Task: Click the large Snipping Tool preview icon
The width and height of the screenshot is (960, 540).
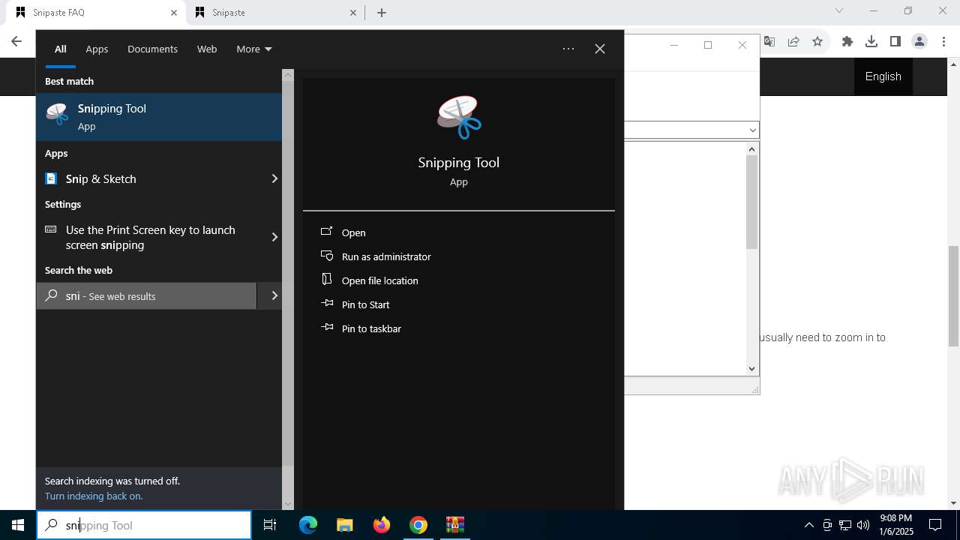Action: (x=459, y=117)
